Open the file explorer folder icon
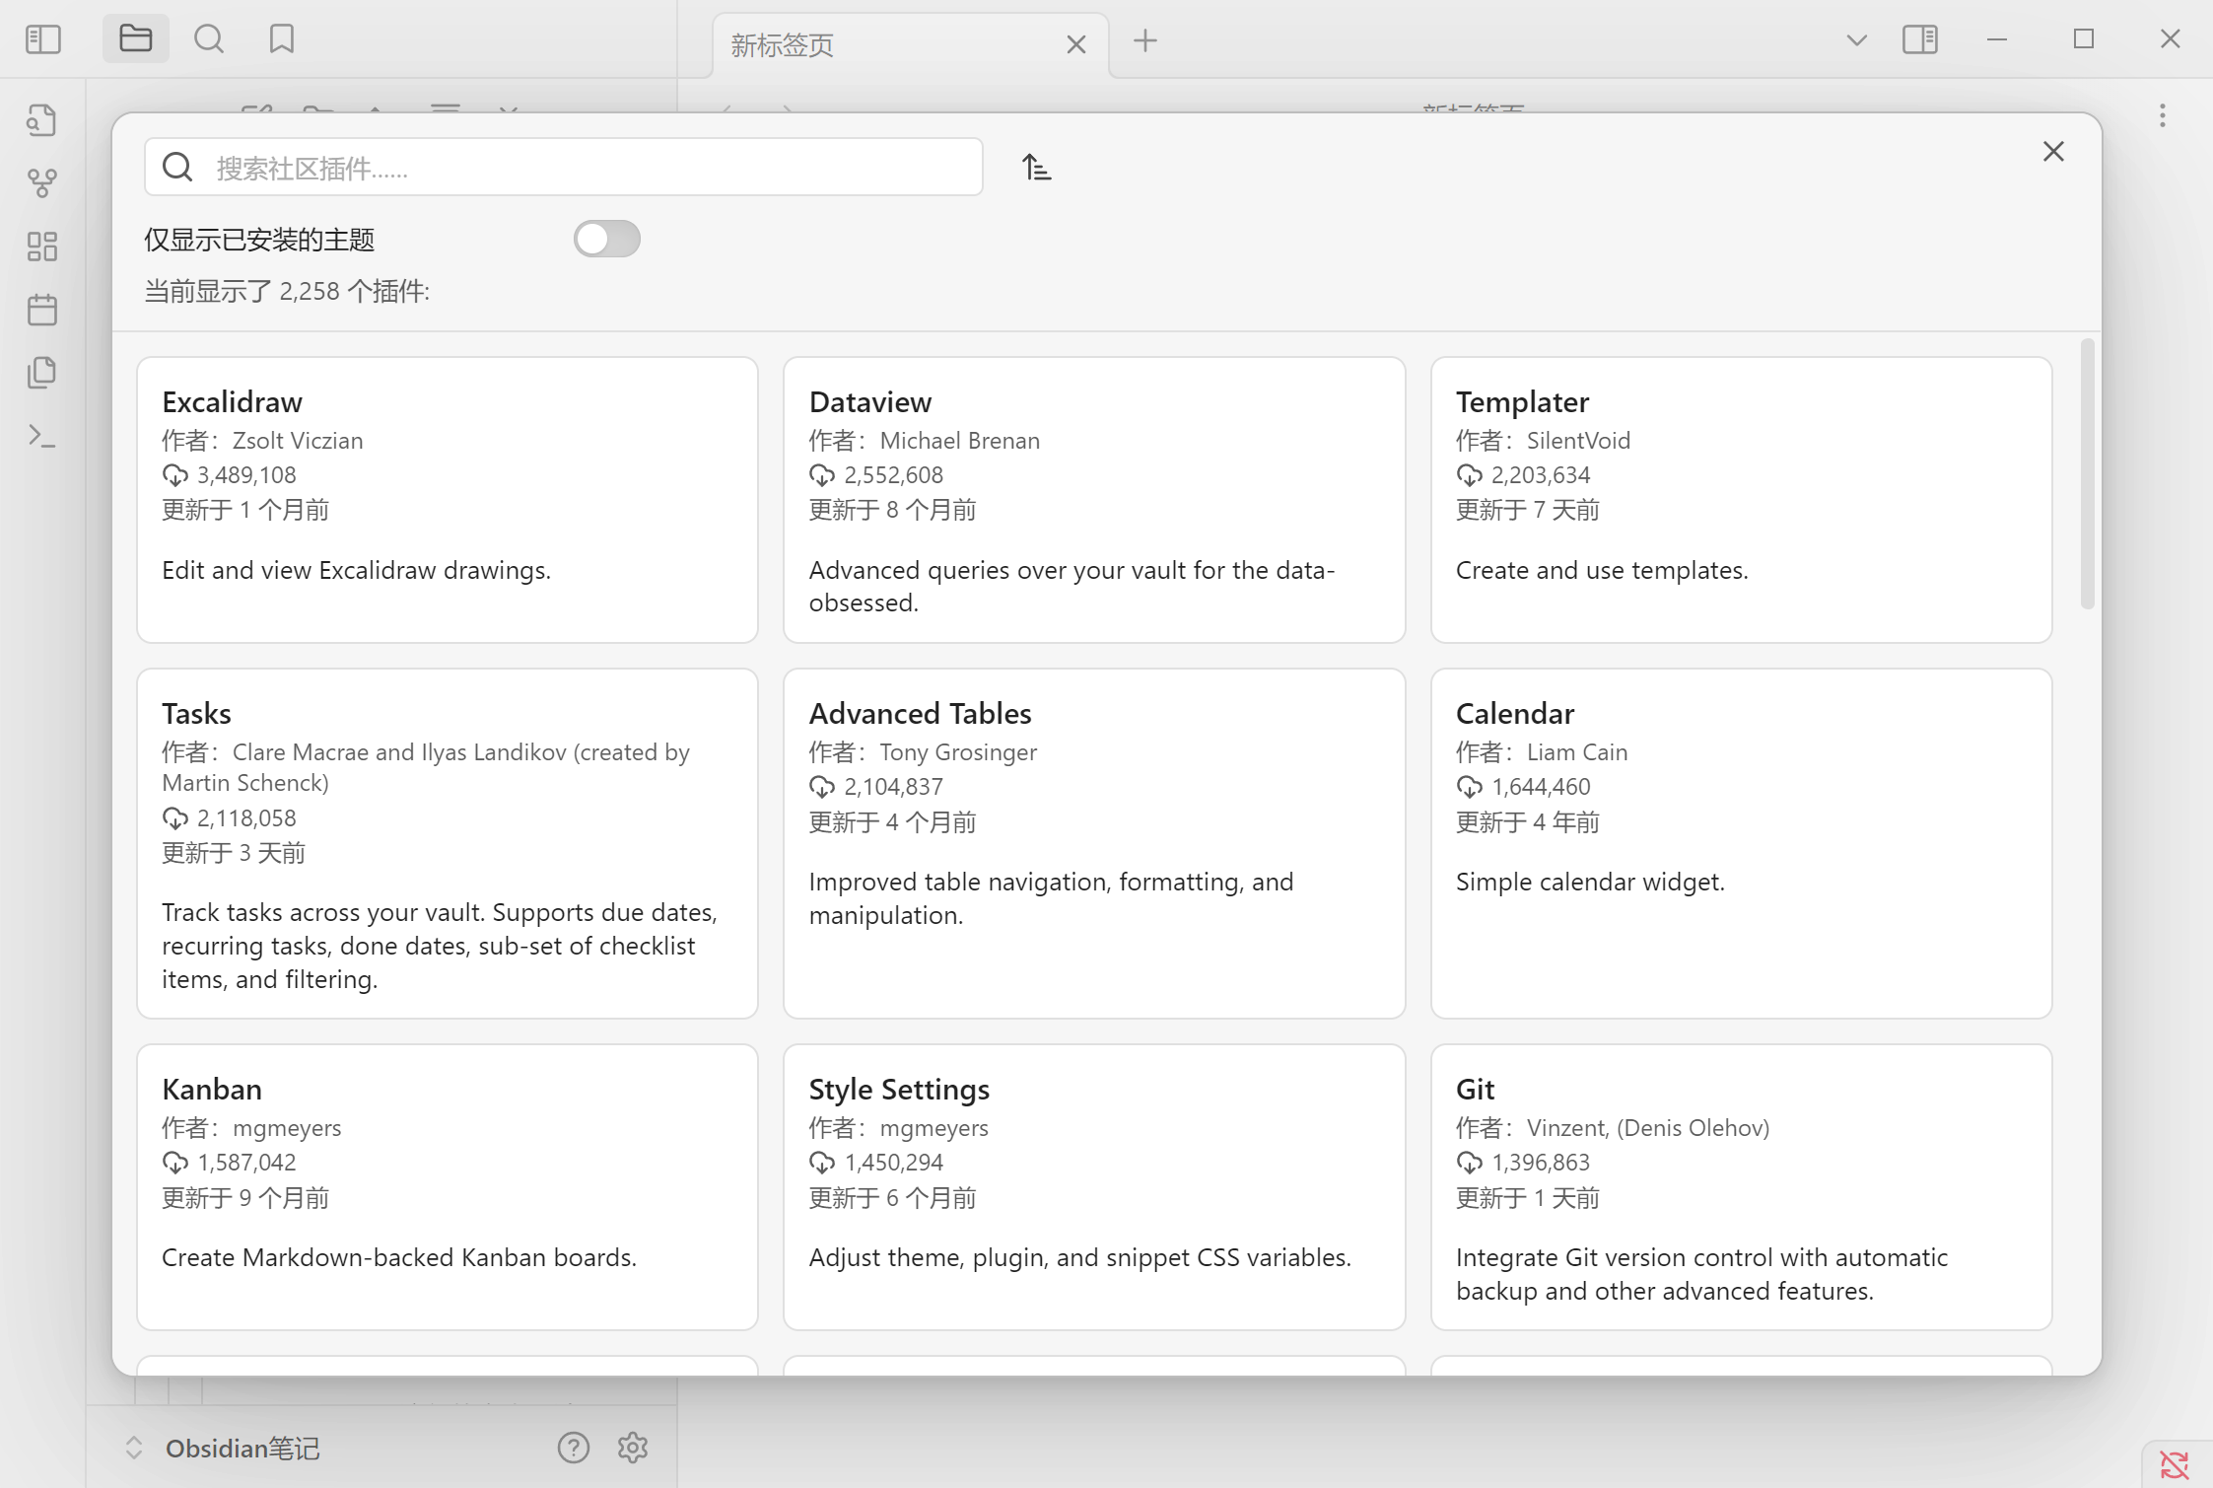The image size is (2213, 1488). tap(135, 39)
